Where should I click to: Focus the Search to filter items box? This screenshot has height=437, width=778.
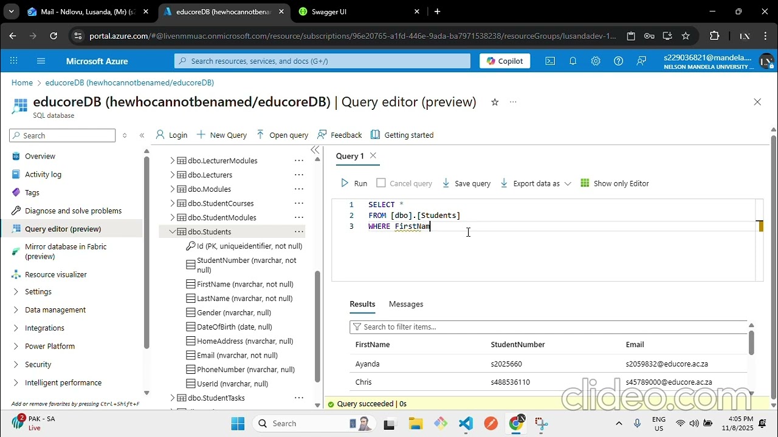(548, 327)
